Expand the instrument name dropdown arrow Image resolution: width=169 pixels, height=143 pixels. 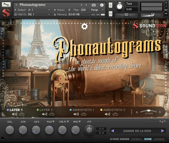click(x=16, y=5)
